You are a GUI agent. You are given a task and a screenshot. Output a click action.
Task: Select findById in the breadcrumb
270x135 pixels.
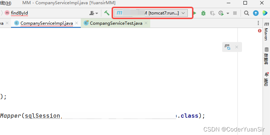click(x=19, y=13)
